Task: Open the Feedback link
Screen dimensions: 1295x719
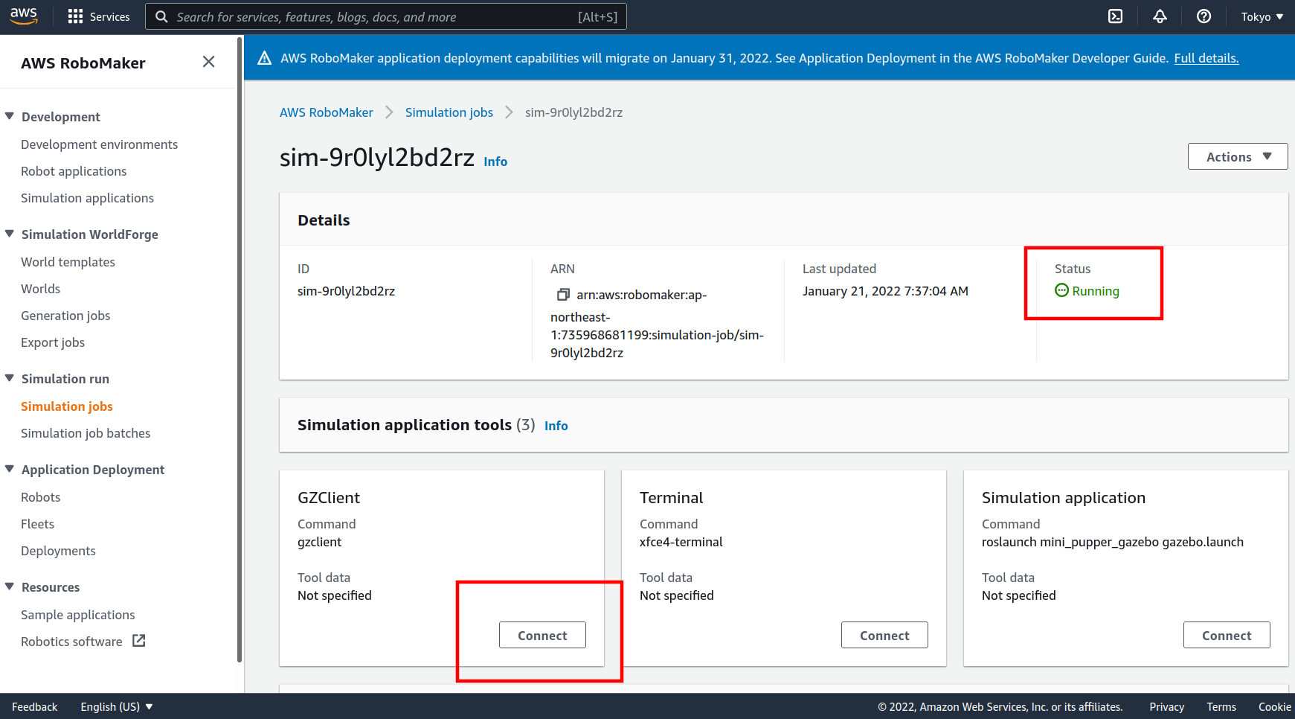Action: pyautogui.click(x=34, y=706)
